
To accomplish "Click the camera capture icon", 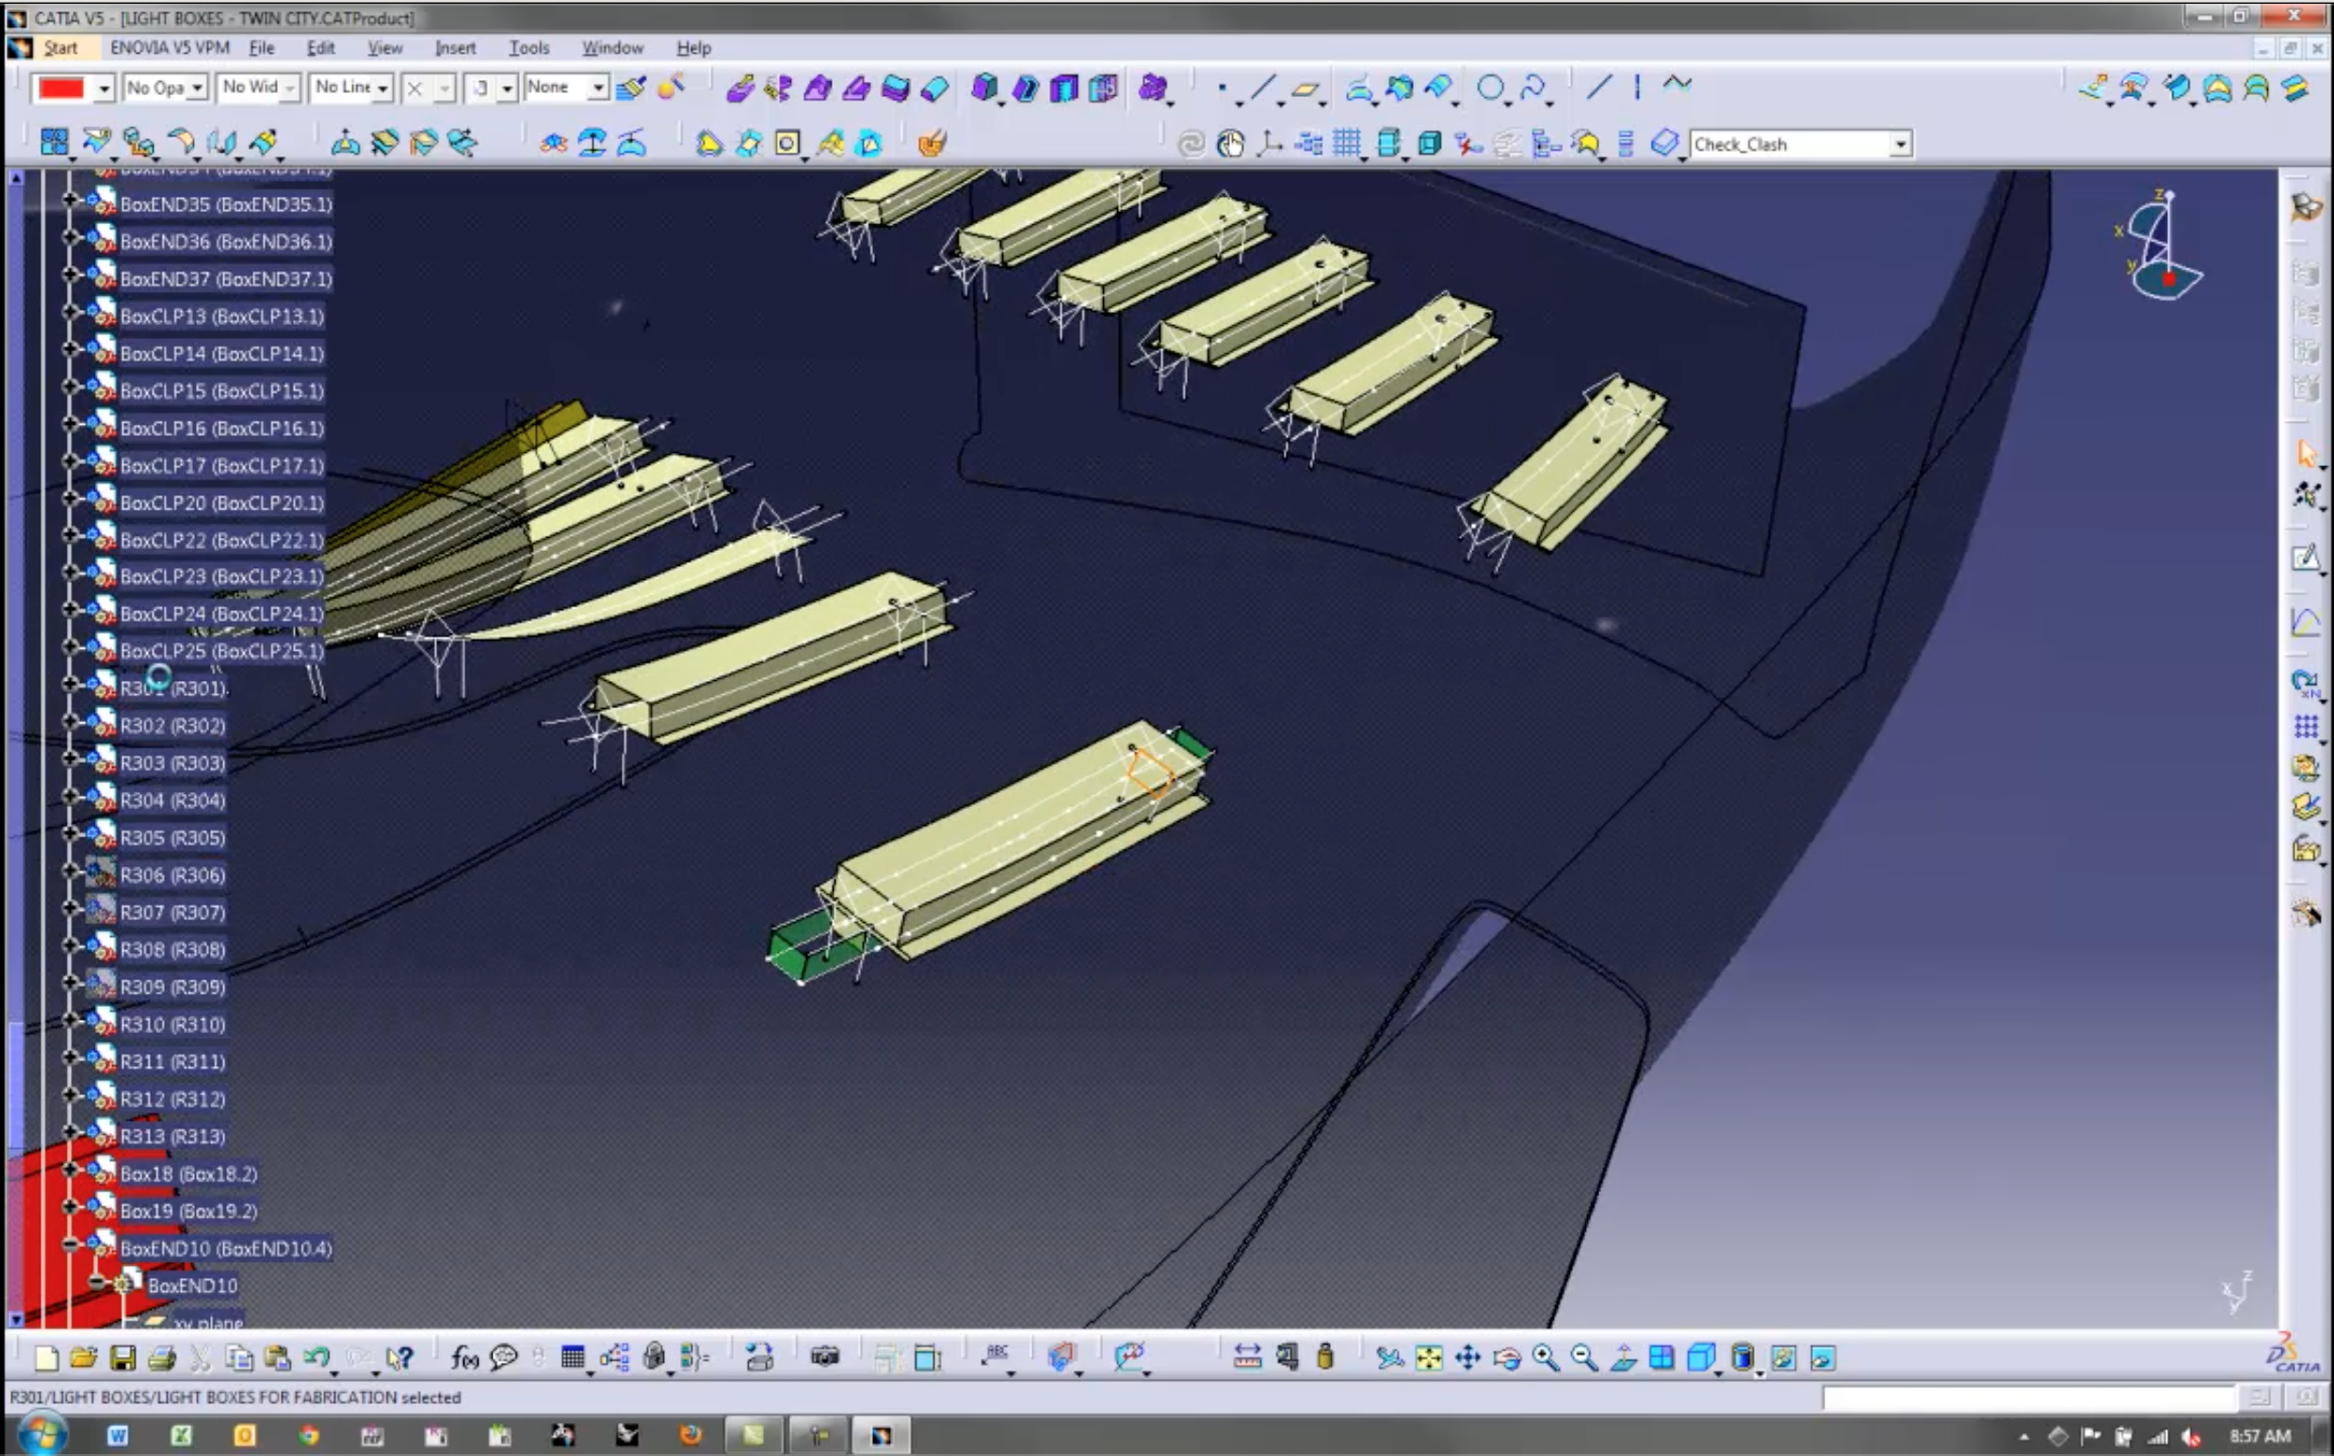I will [x=824, y=1357].
